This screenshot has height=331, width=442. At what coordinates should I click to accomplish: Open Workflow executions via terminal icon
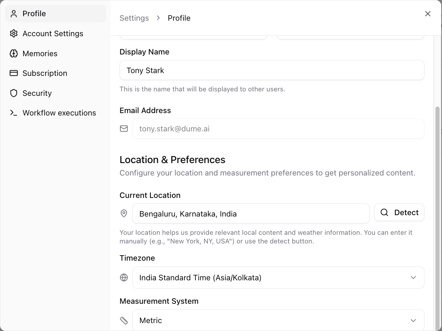click(x=13, y=113)
